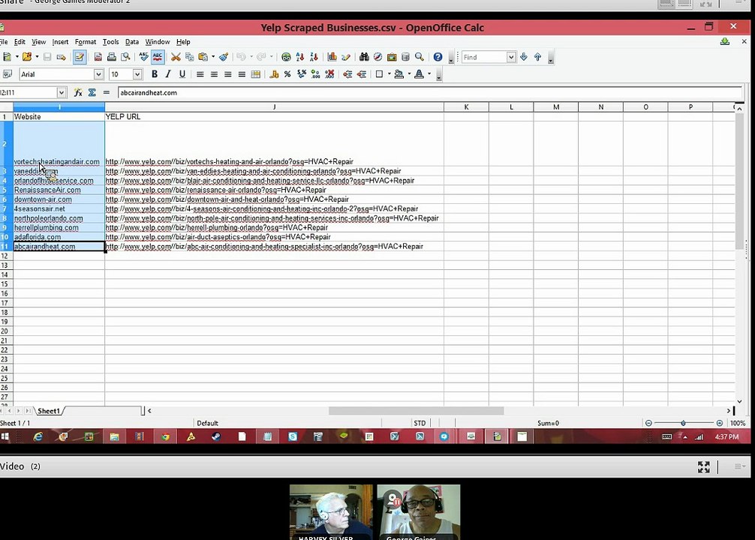Click the herrellplumbing.com cell
755x540 pixels.
tap(59, 228)
